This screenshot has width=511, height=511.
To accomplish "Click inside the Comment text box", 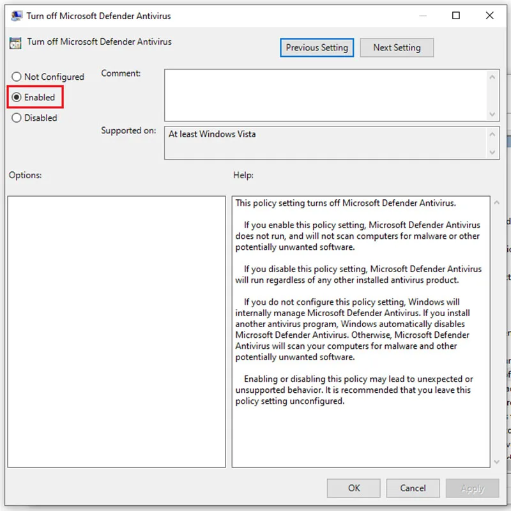I will tap(325, 95).
